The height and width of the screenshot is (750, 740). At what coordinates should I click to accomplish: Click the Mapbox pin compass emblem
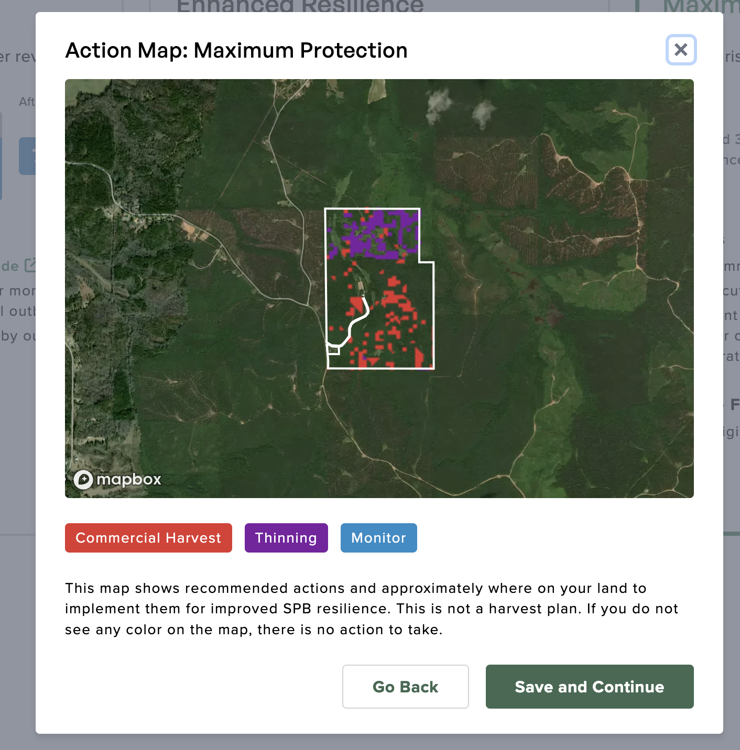click(x=83, y=479)
